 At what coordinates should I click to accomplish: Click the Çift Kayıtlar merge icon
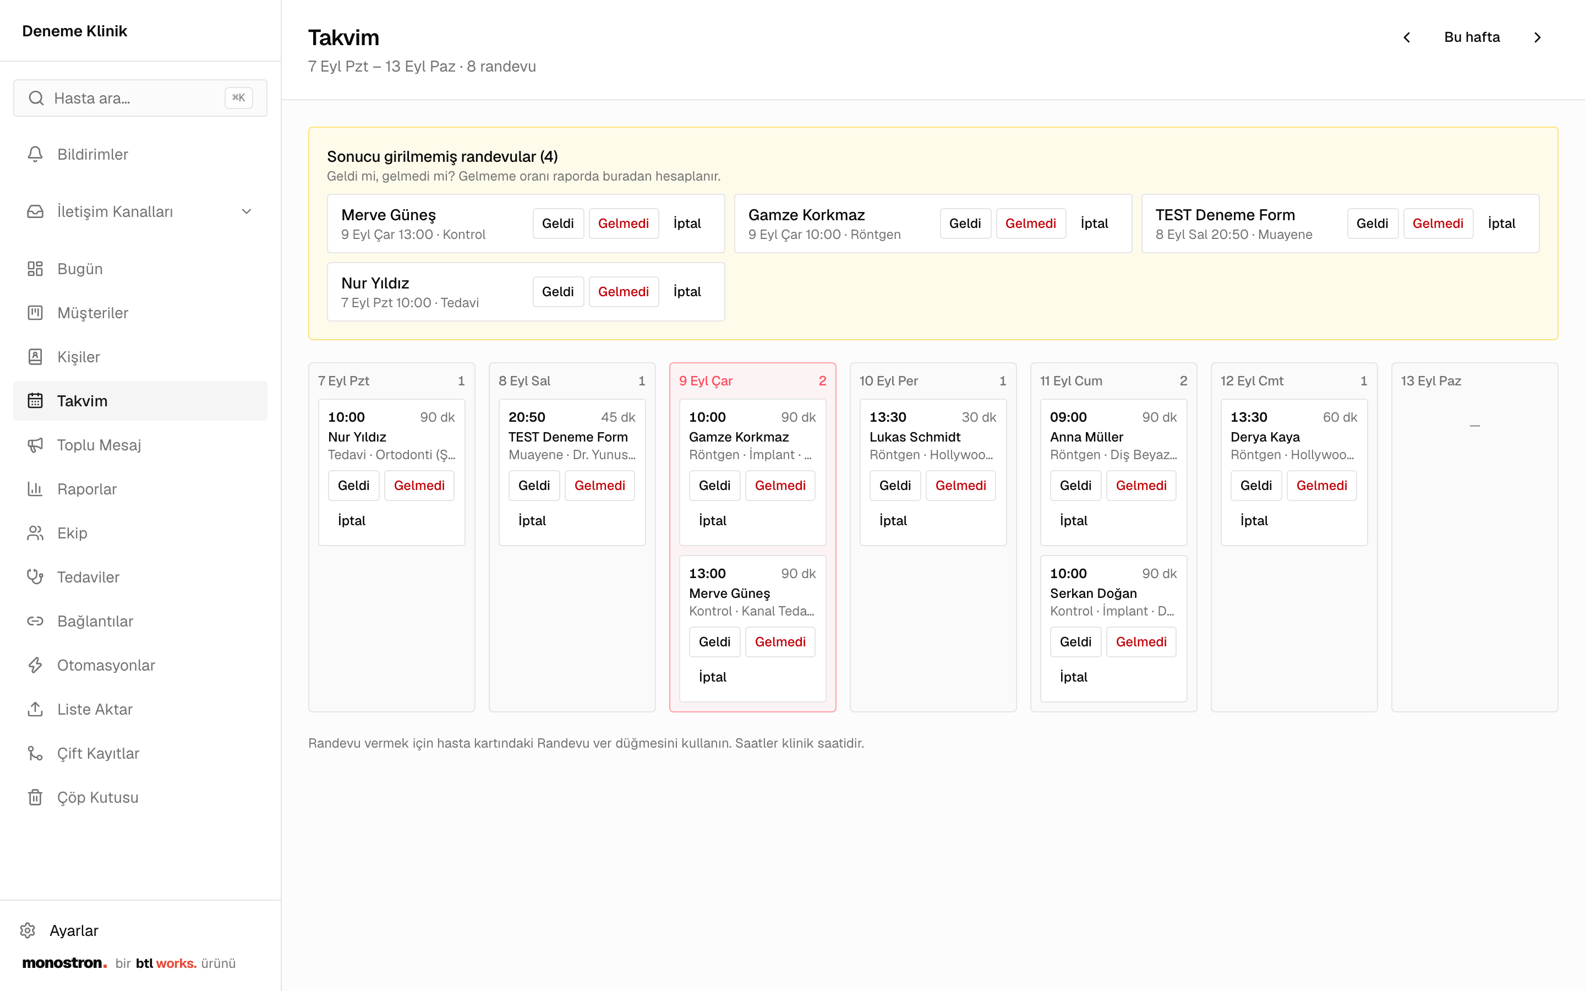tap(35, 753)
